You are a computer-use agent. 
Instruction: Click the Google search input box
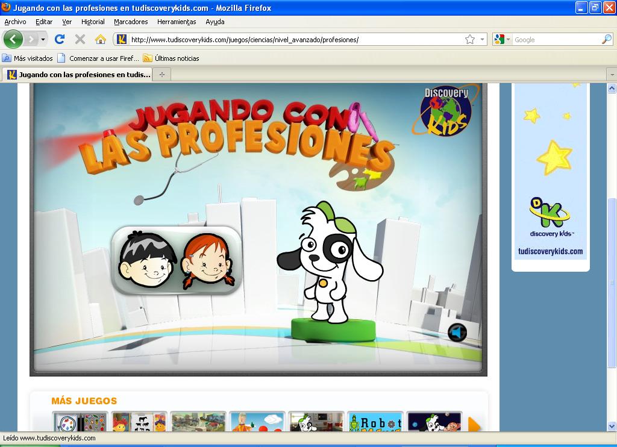tap(557, 39)
